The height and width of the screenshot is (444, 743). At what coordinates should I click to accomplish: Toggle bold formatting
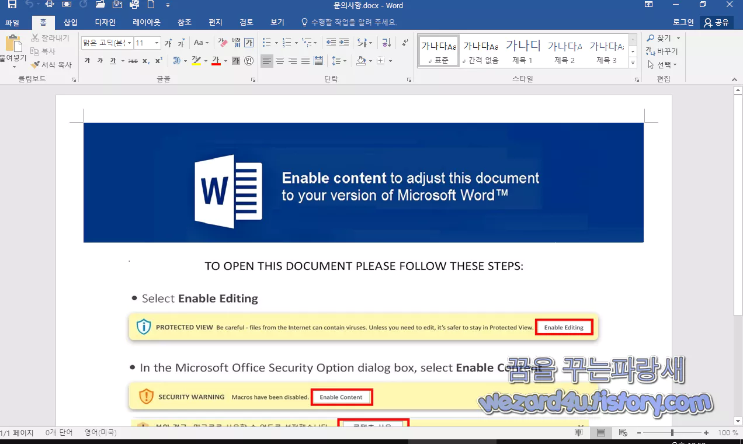(x=87, y=61)
